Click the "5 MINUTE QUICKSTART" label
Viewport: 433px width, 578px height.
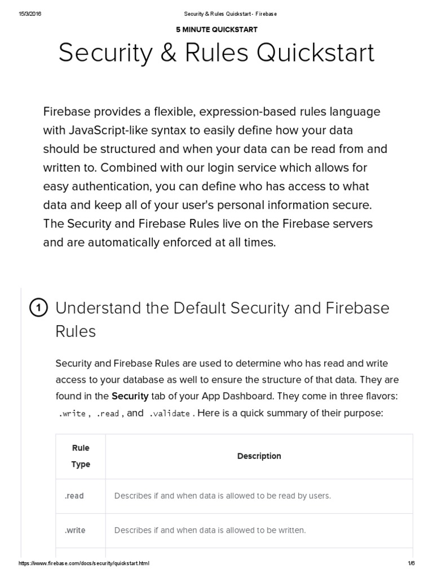(216, 29)
